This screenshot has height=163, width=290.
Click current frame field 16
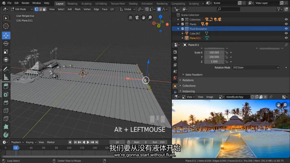[117, 142]
